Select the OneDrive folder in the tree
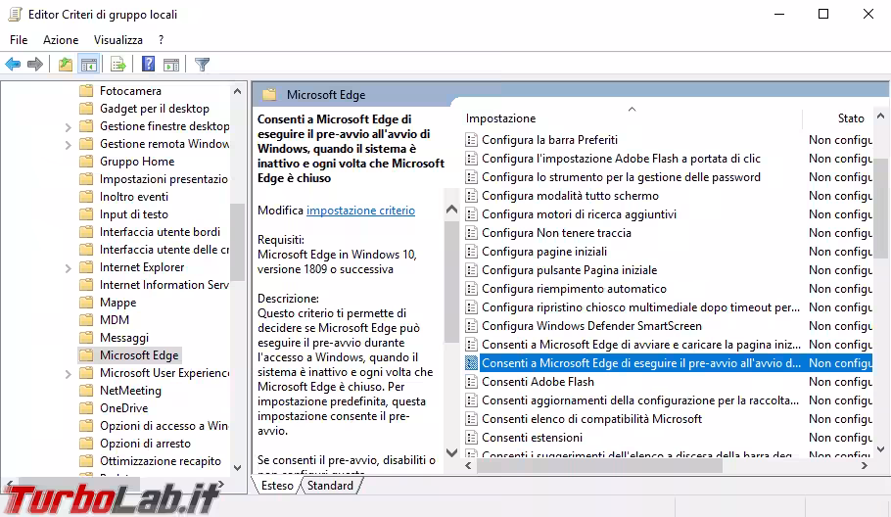This screenshot has width=891, height=517. point(123,408)
